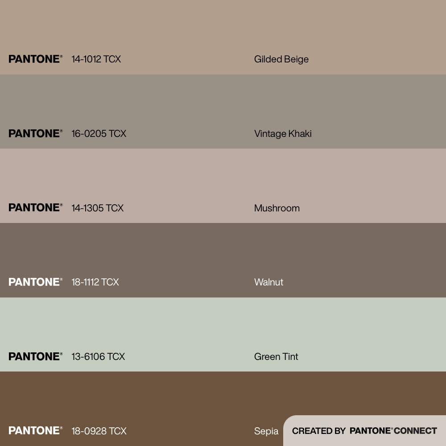Click the PANTONE logo beside 16-0205 TCX
The image size is (446, 446).
coord(35,133)
